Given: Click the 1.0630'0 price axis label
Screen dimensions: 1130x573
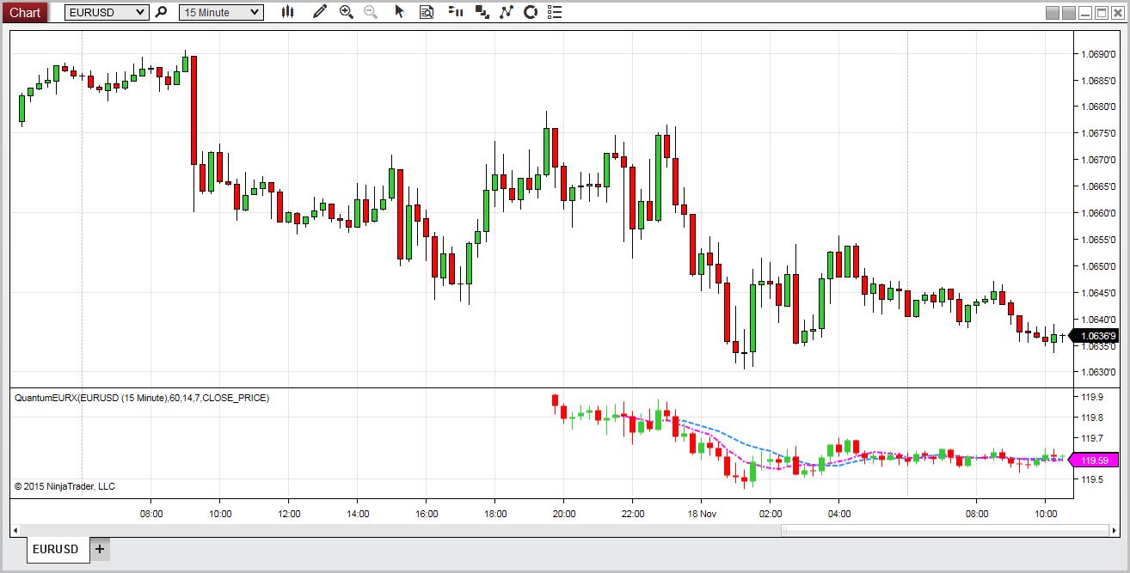Looking at the screenshot, I should (1097, 372).
